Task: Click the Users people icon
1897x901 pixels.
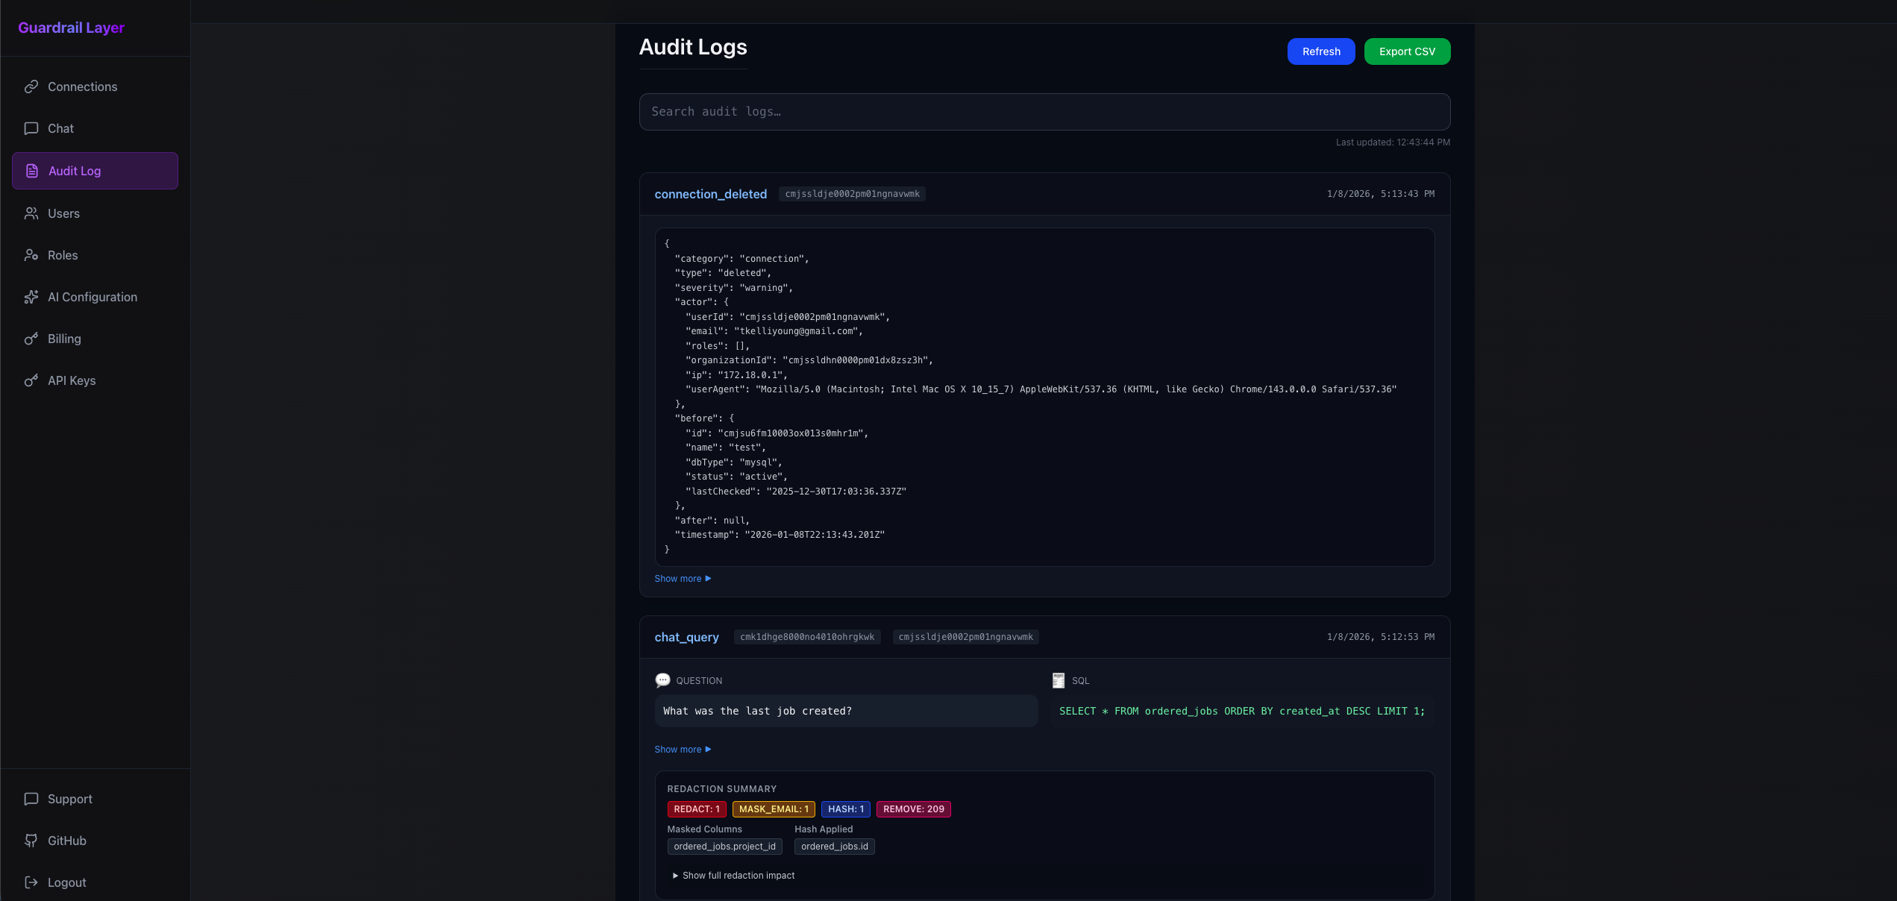Action: [x=31, y=213]
